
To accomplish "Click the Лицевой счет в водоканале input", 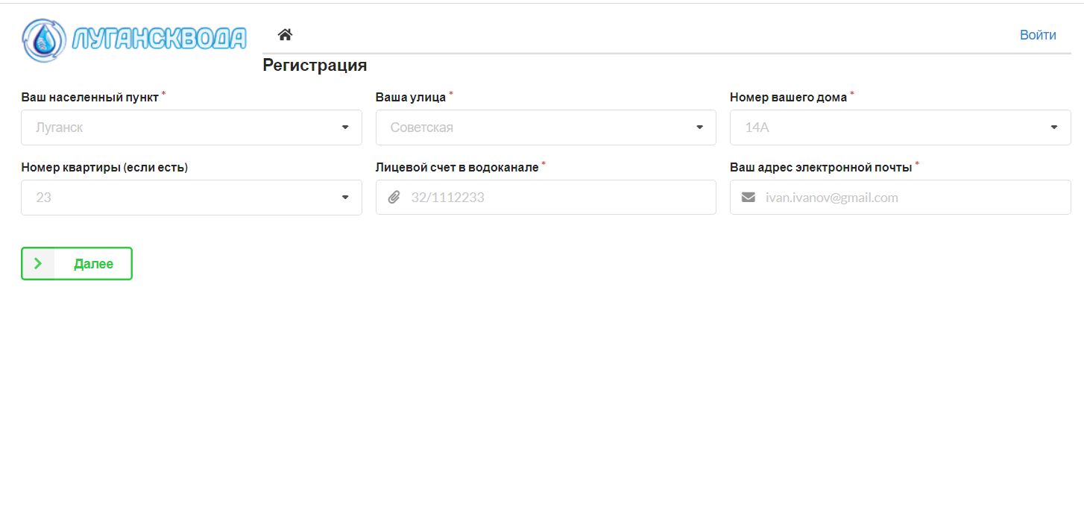I will click(x=559, y=198).
